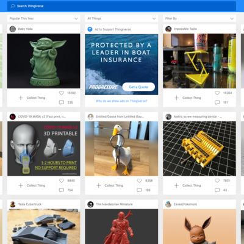This screenshot has width=244, height=244.
Task: View the Impossible Table thumbnail
Action: [x=199, y=61]
